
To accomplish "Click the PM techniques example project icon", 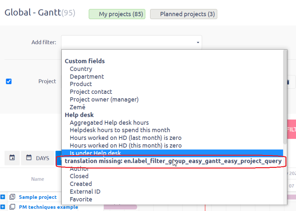I will pyautogui.click(x=12, y=207).
